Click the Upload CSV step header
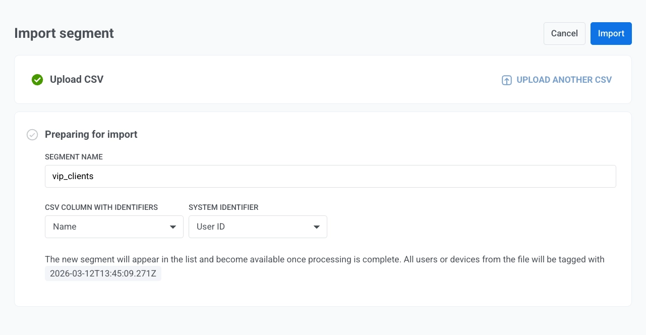This screenshot has height=335, width=646. click(76, 80)
